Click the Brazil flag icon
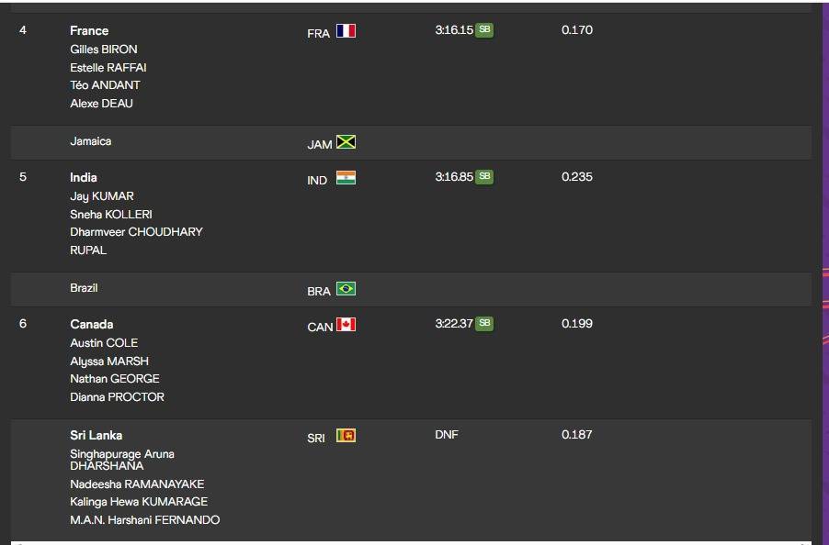 pos(346,289)
